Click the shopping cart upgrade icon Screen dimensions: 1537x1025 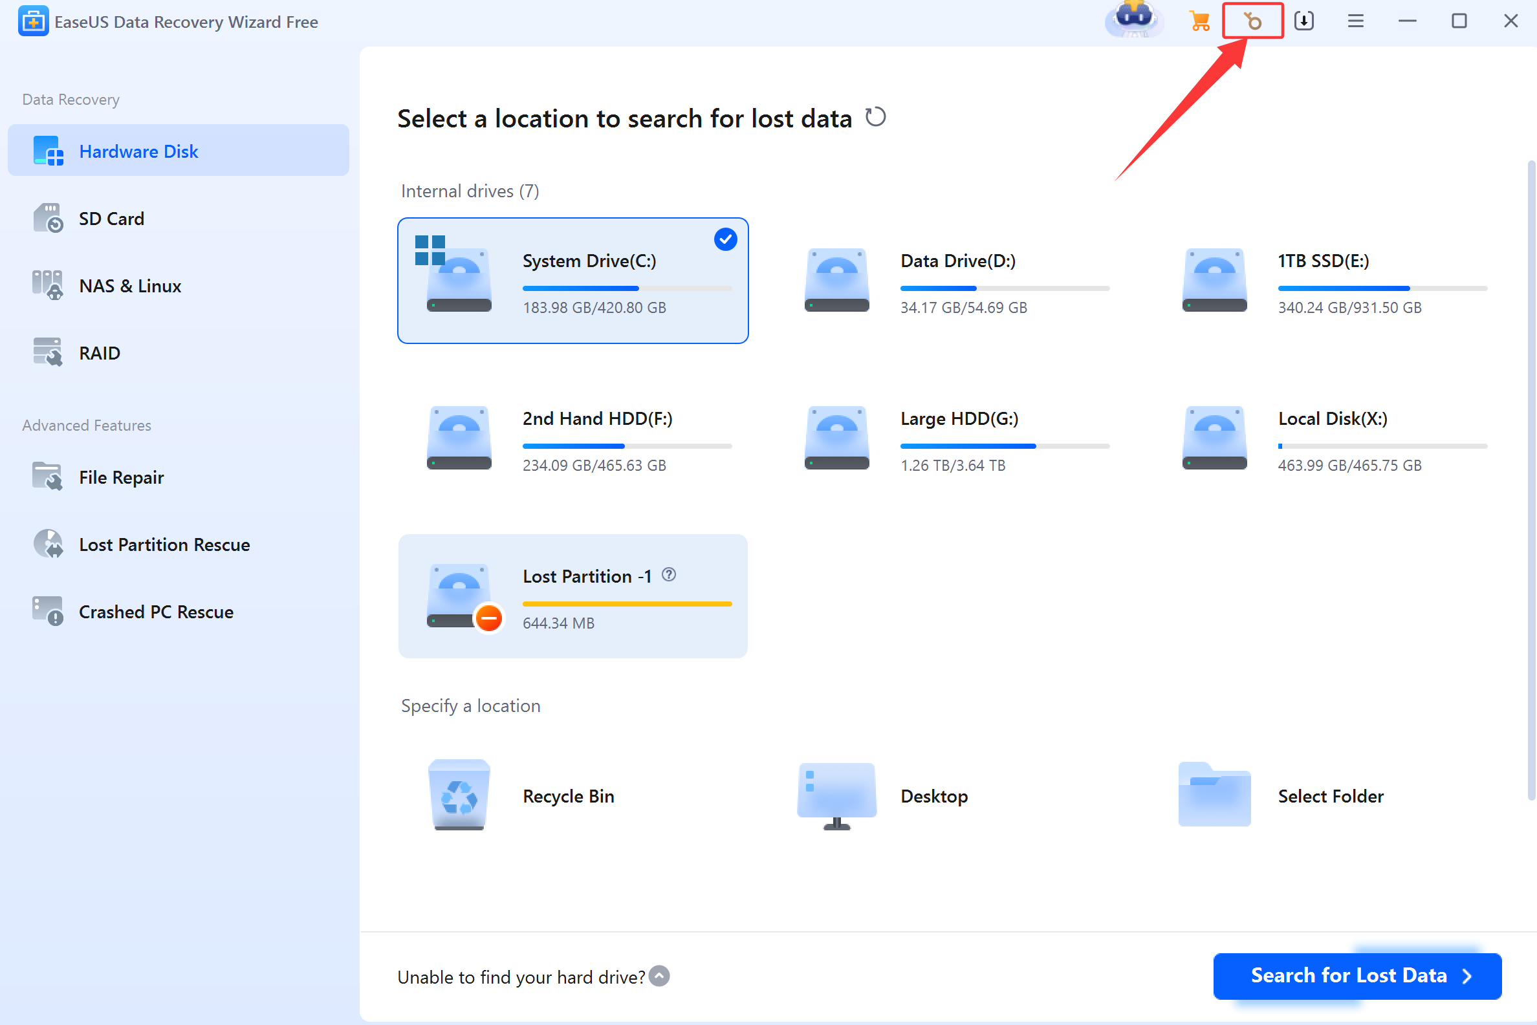pos(1199,21)
